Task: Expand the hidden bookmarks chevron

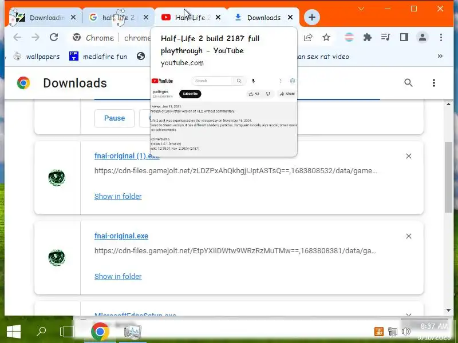Action: click(440, 56)
